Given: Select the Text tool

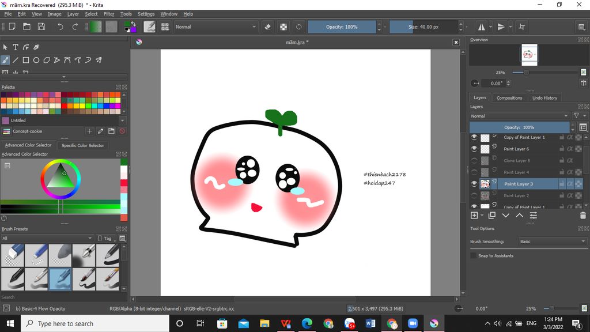Looking at the screenshot, I should [x=16, y=47].
